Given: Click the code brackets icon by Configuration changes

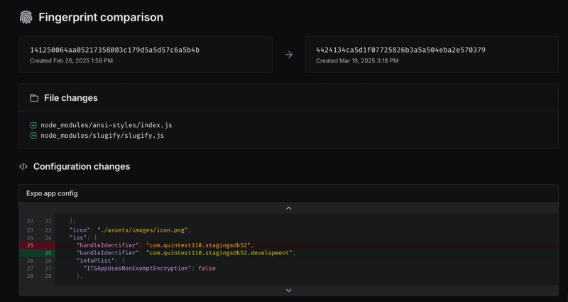Looking at the screenshot, I should [x=23, y=166].
